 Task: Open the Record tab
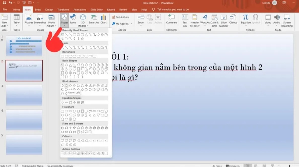(111, 10)
